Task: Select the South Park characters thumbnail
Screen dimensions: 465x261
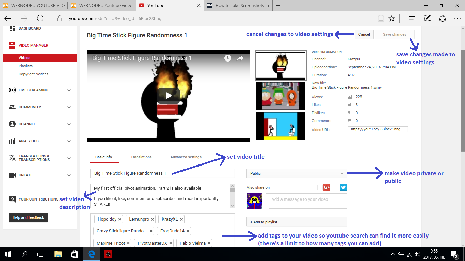Action: click(280, 96)
